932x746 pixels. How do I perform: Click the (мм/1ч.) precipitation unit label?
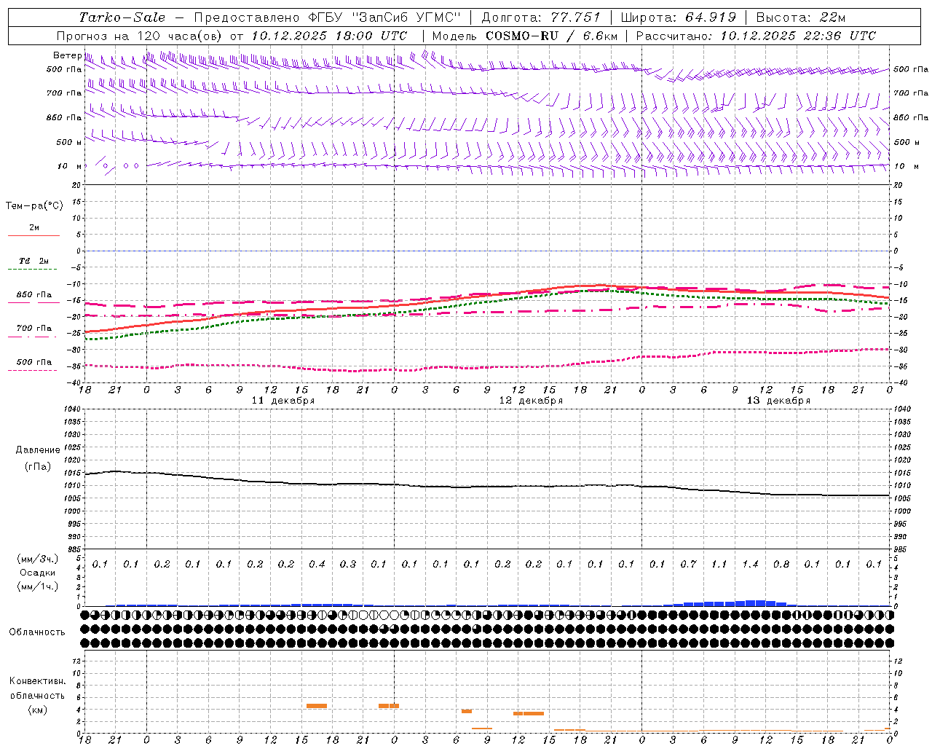coord(38,586)
